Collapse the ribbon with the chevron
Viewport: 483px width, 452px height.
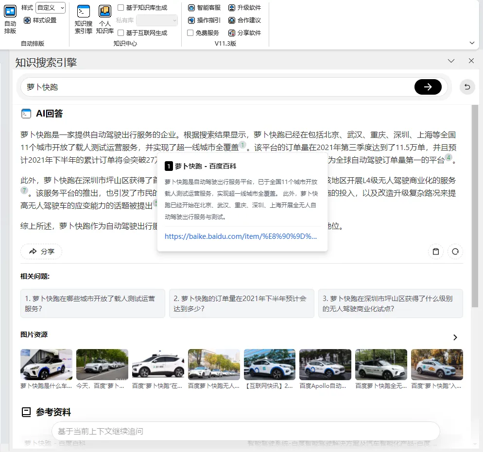[x=472, y=43]
